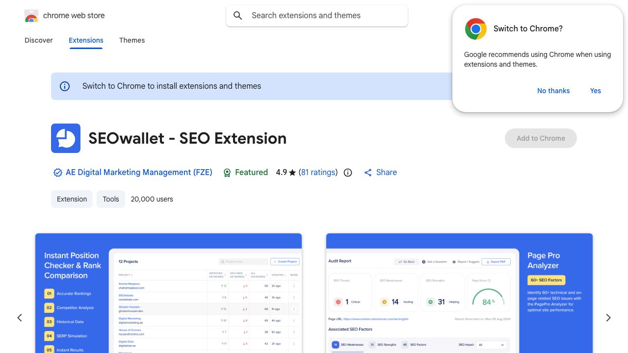The width and height of the screenshot is (628, 353).
Task: Click the banner text about installing extensions
Action: [172, 86]
